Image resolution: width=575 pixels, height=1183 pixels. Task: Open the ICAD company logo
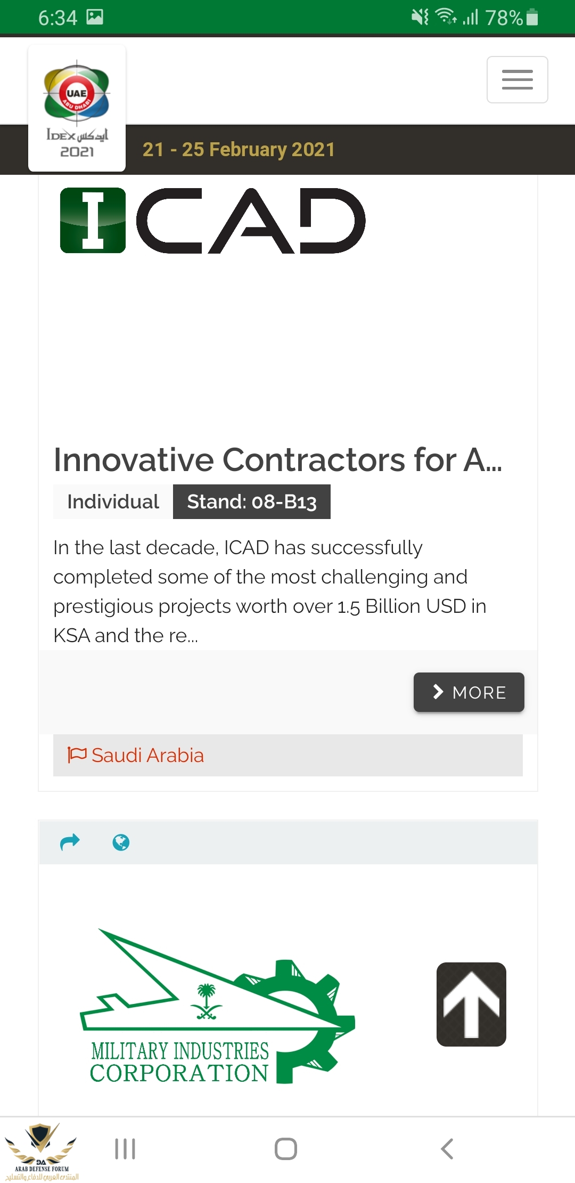pyautogui.click(x=213, y=221)
